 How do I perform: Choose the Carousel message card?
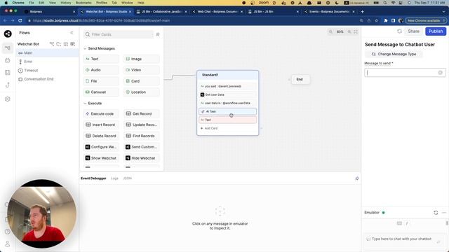(101, 92)
